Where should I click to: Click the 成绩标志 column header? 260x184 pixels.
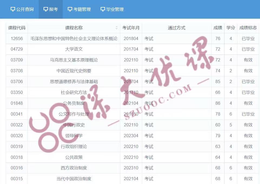pos(248,28)
